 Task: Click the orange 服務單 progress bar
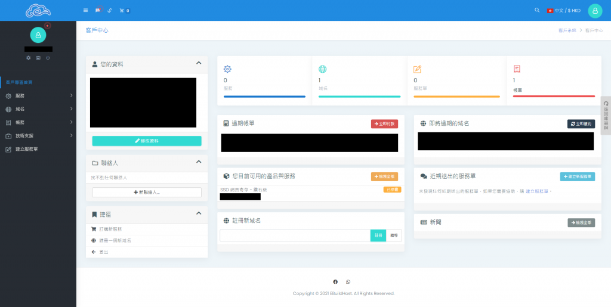[456, 97]
